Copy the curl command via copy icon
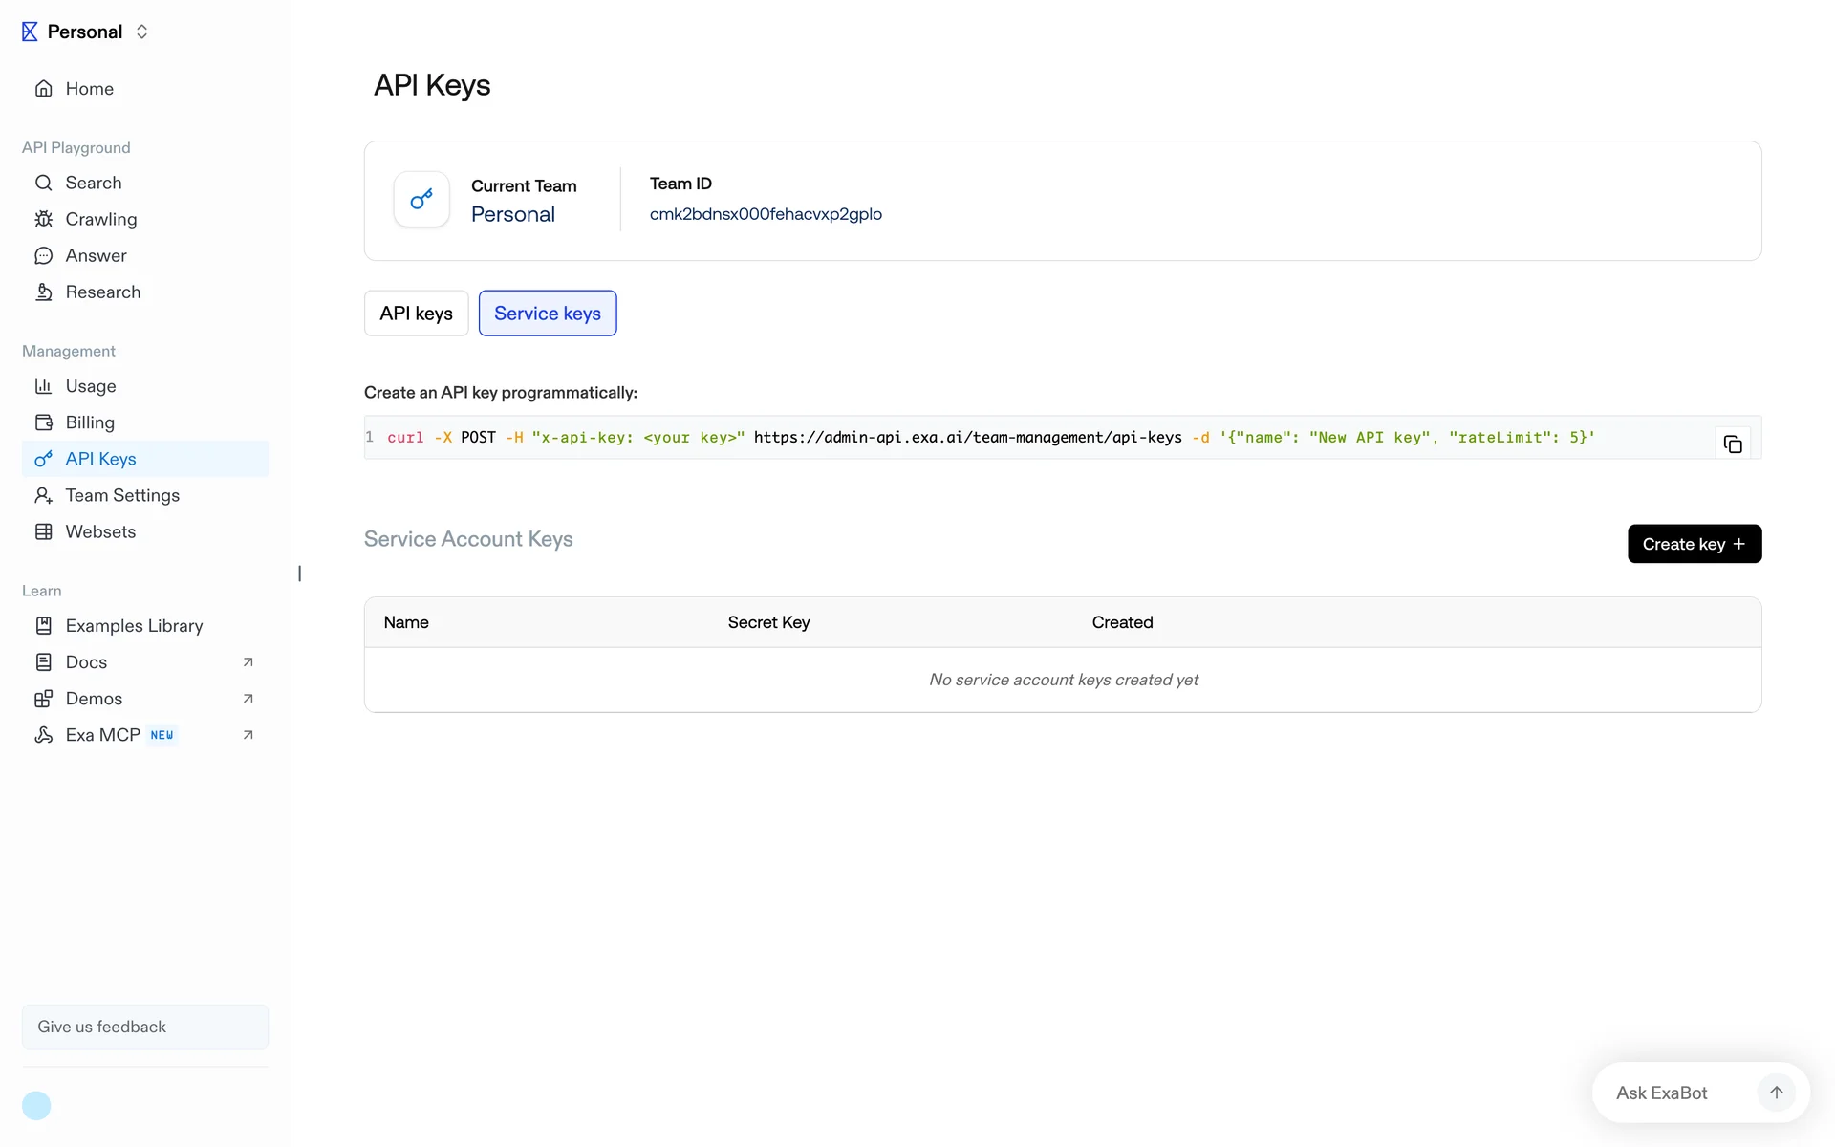 (1732, 444)
